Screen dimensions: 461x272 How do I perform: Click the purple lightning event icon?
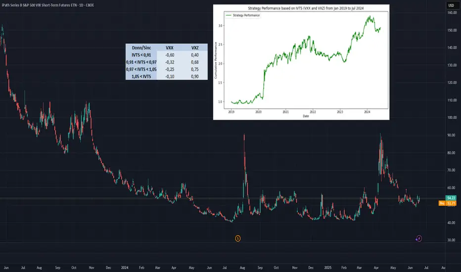(x=419, y=238)
